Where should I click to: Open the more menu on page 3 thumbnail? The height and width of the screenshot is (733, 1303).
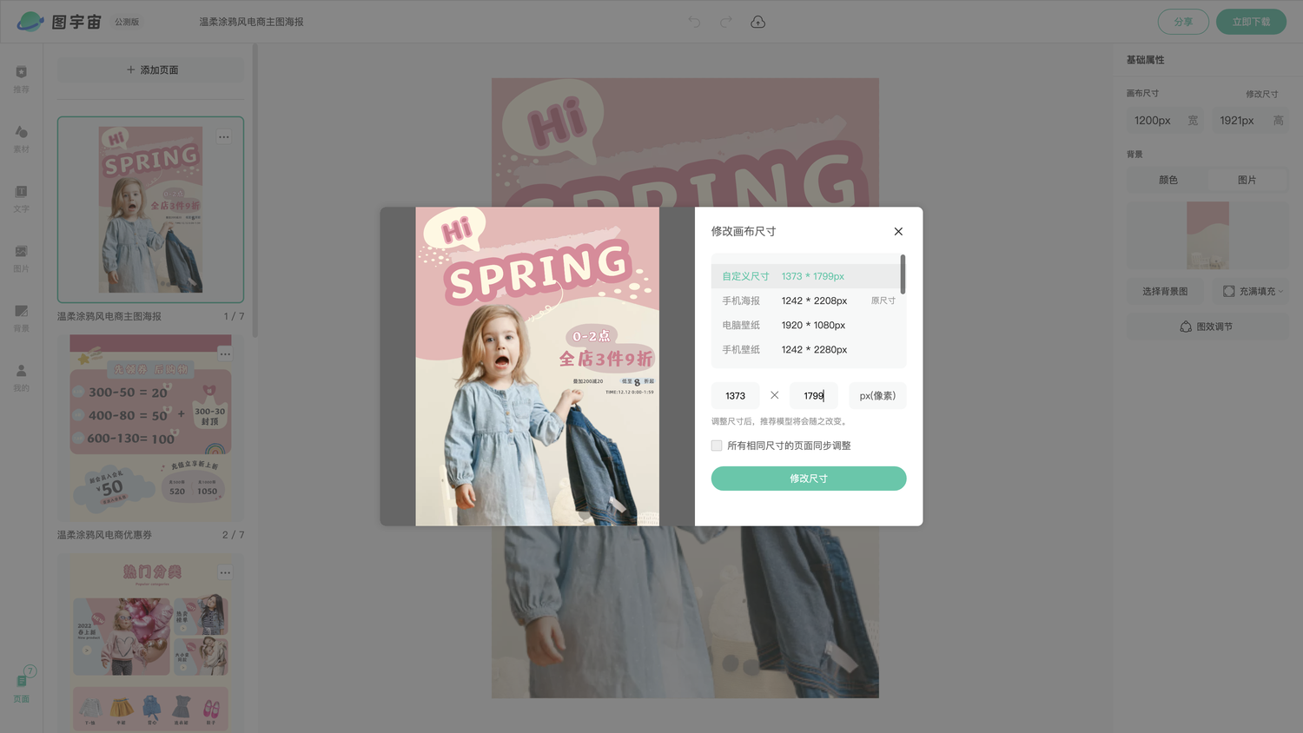[x=225, y=572]
